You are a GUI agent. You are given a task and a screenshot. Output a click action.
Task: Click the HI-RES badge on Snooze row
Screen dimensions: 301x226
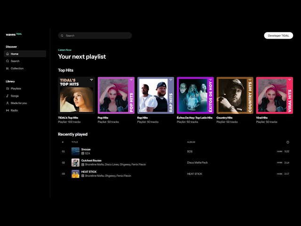(x=279, y=152)
